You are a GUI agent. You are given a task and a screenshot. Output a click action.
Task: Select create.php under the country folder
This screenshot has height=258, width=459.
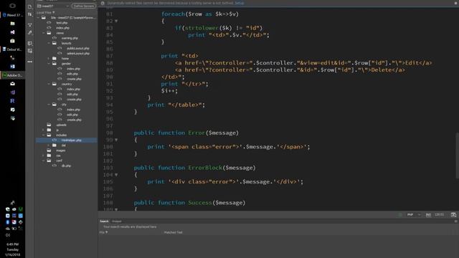(74, 100)
